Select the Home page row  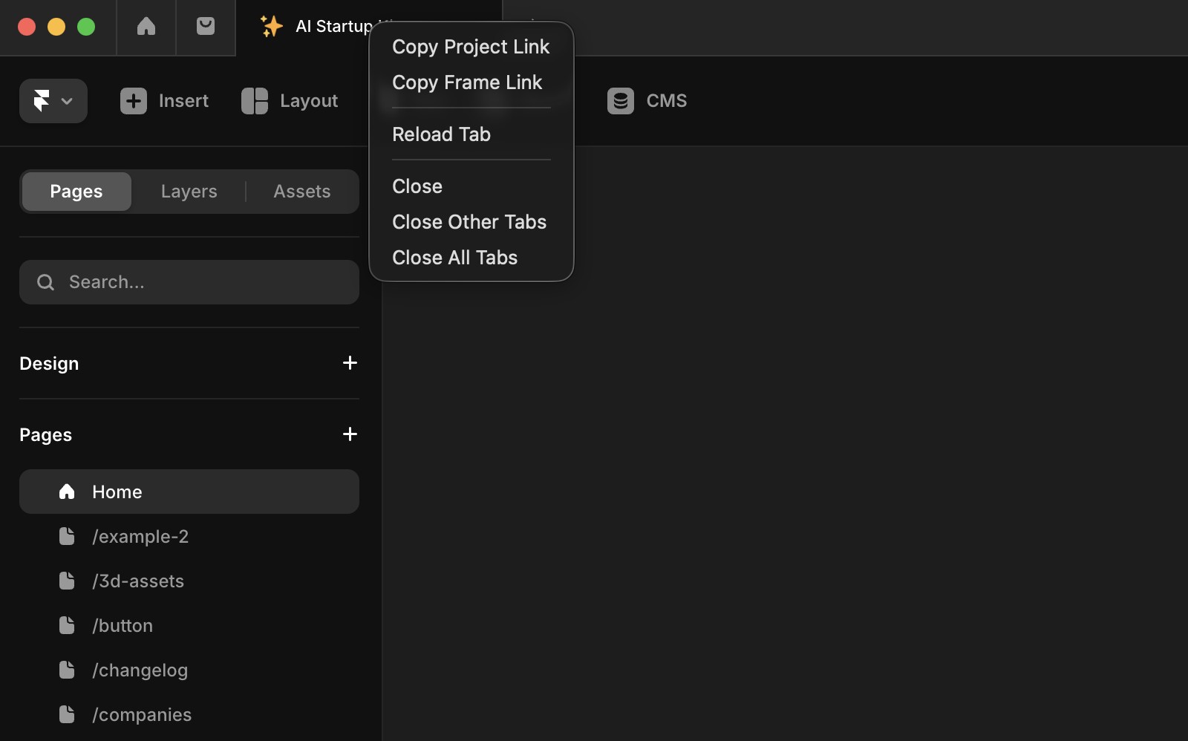coord(189,492)
